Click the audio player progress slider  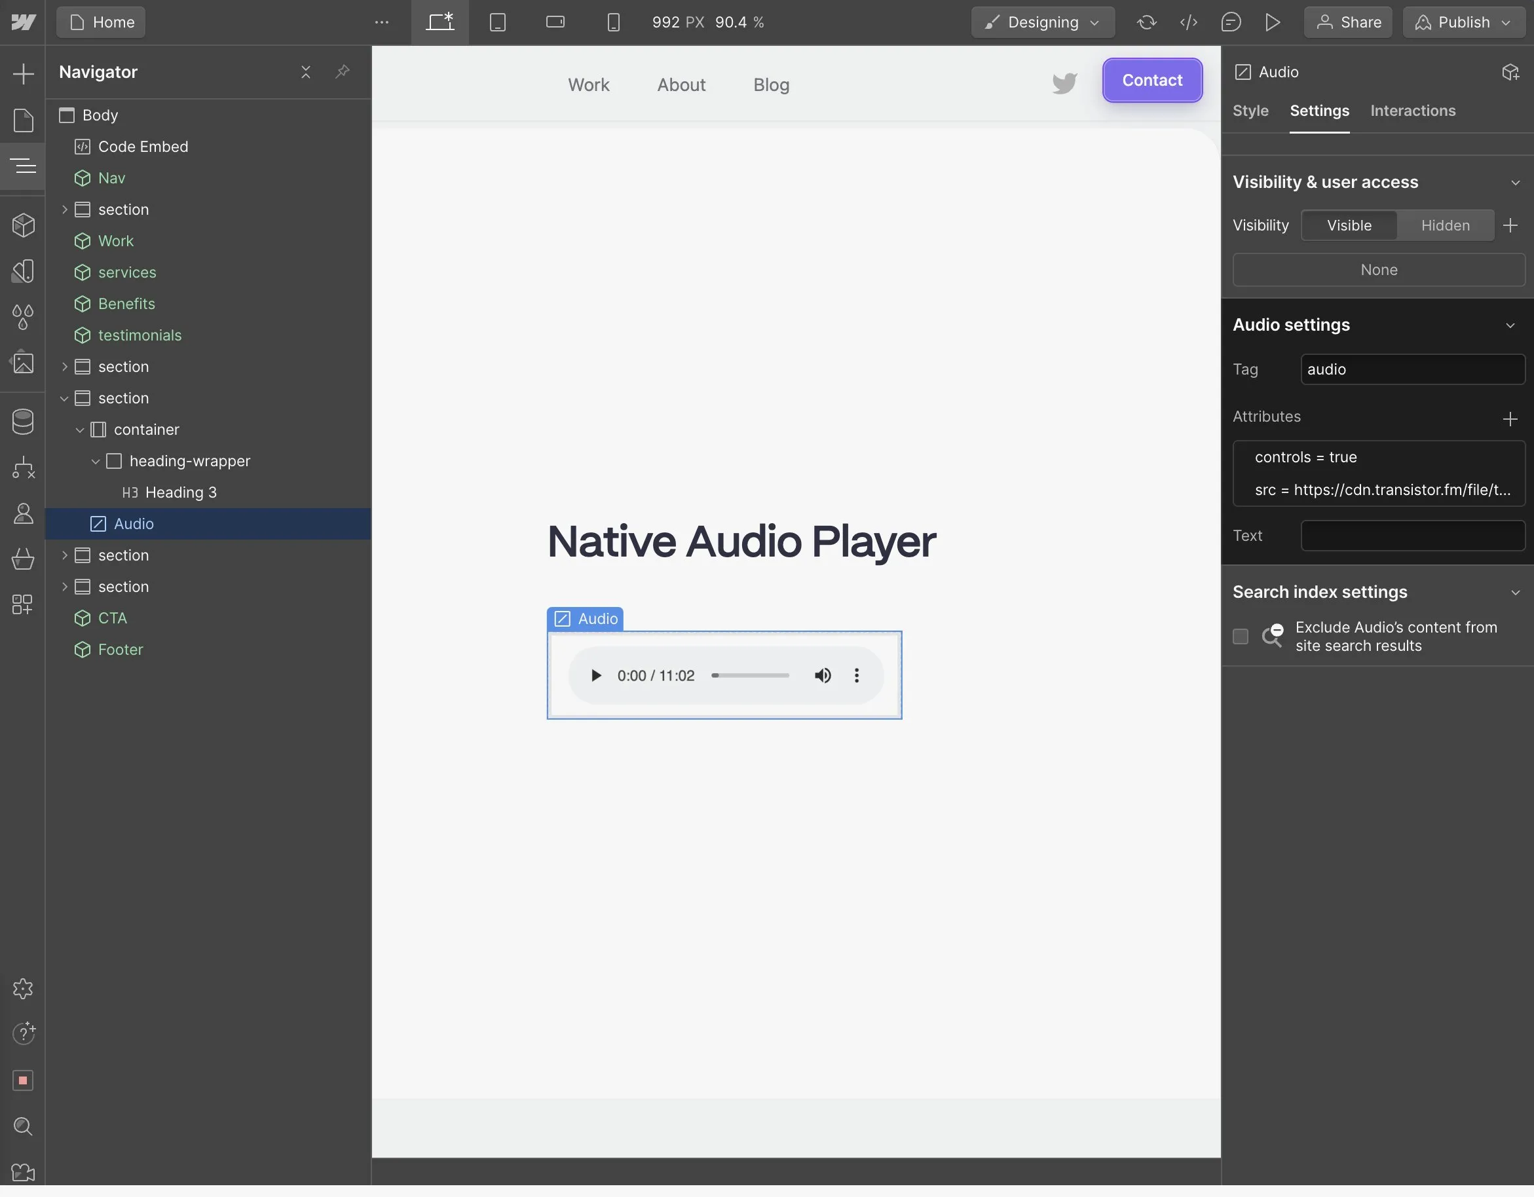pos(750,675)
